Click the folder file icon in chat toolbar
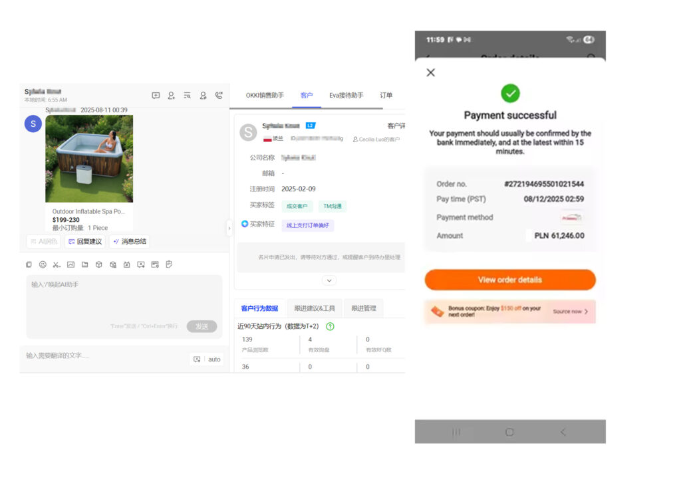The height and width of the screenshot is (481, 681). (x=84, y=264)
